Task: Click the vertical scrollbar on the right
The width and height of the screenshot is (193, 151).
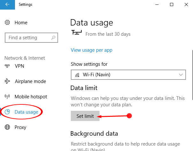Action: pyautogui.click(x=192, y=73)
